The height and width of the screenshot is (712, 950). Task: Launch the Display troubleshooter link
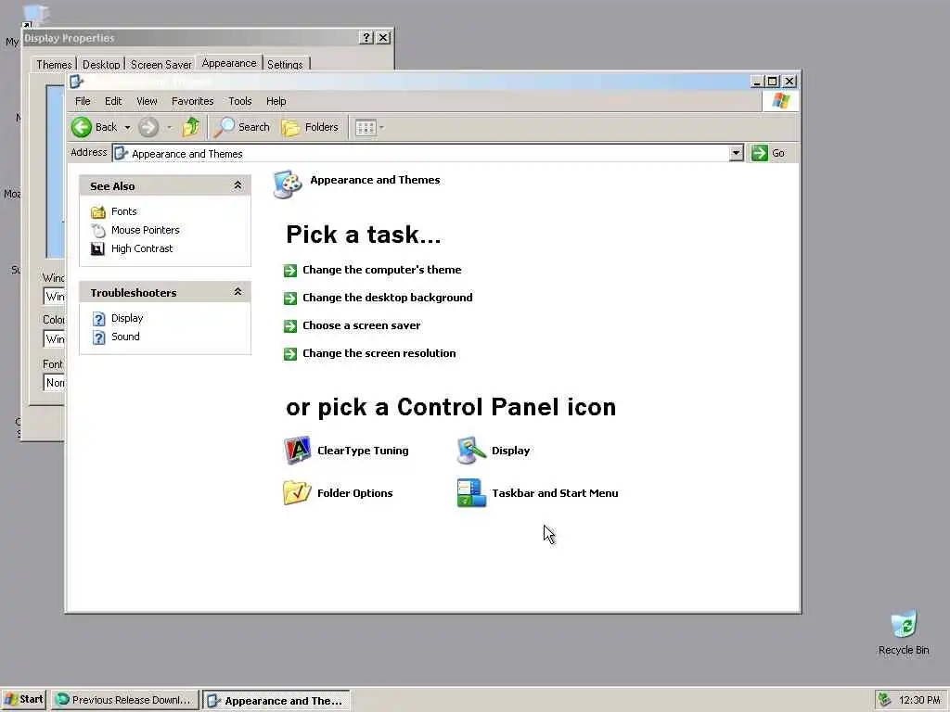click(x=127, y=318)
